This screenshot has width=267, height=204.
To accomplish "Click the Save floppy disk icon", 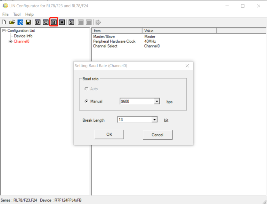I will [x=28, y=22].
